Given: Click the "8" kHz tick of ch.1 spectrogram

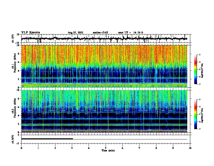Looking at the screenshot, I should coord(19,54).
